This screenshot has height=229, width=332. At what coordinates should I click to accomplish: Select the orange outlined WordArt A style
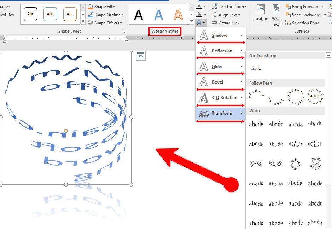coord(179,15)
